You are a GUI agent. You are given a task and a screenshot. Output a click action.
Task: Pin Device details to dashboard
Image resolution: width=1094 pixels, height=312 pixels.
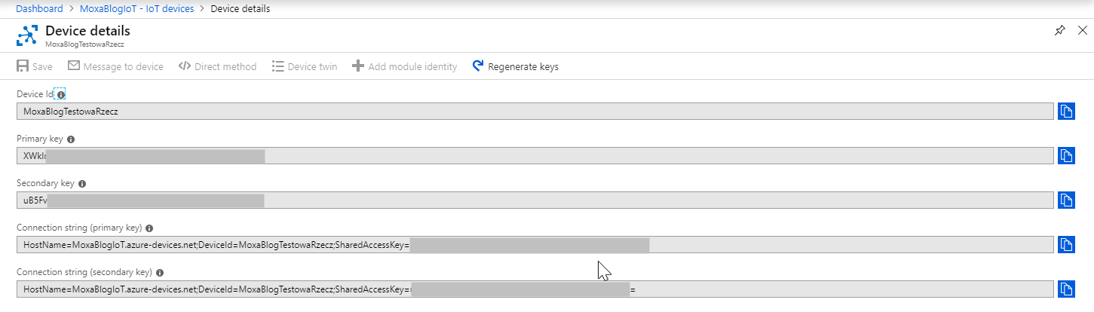(x=1059, y=31)
